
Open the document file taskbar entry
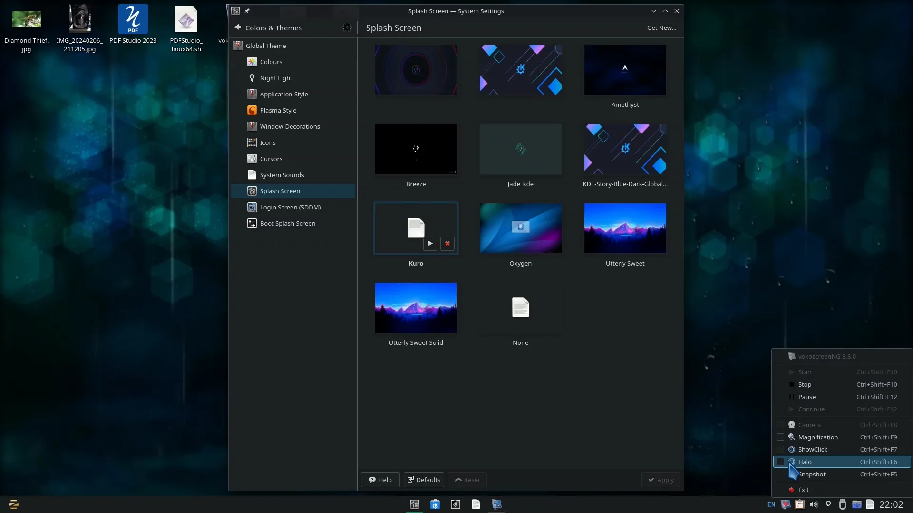point(476,504)
